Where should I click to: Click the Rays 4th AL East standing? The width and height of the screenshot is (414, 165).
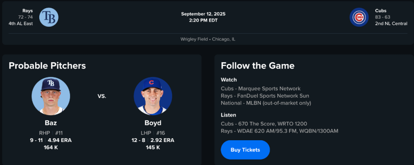tap(21, 24)
